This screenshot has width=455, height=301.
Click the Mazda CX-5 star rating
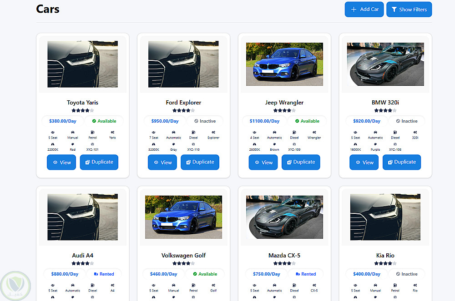[x=284, y=263]
